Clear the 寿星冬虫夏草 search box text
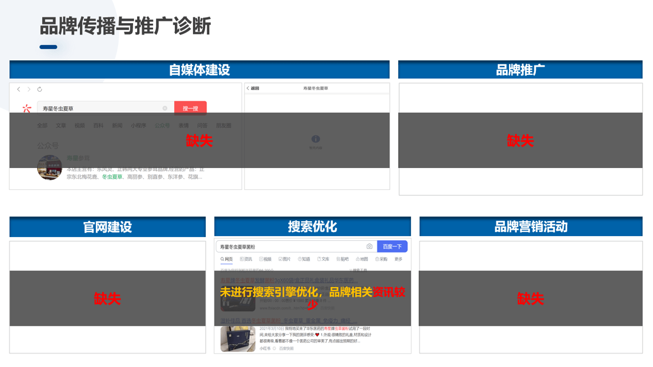Viewport: 653px width, 367px height. pos(165,108)
